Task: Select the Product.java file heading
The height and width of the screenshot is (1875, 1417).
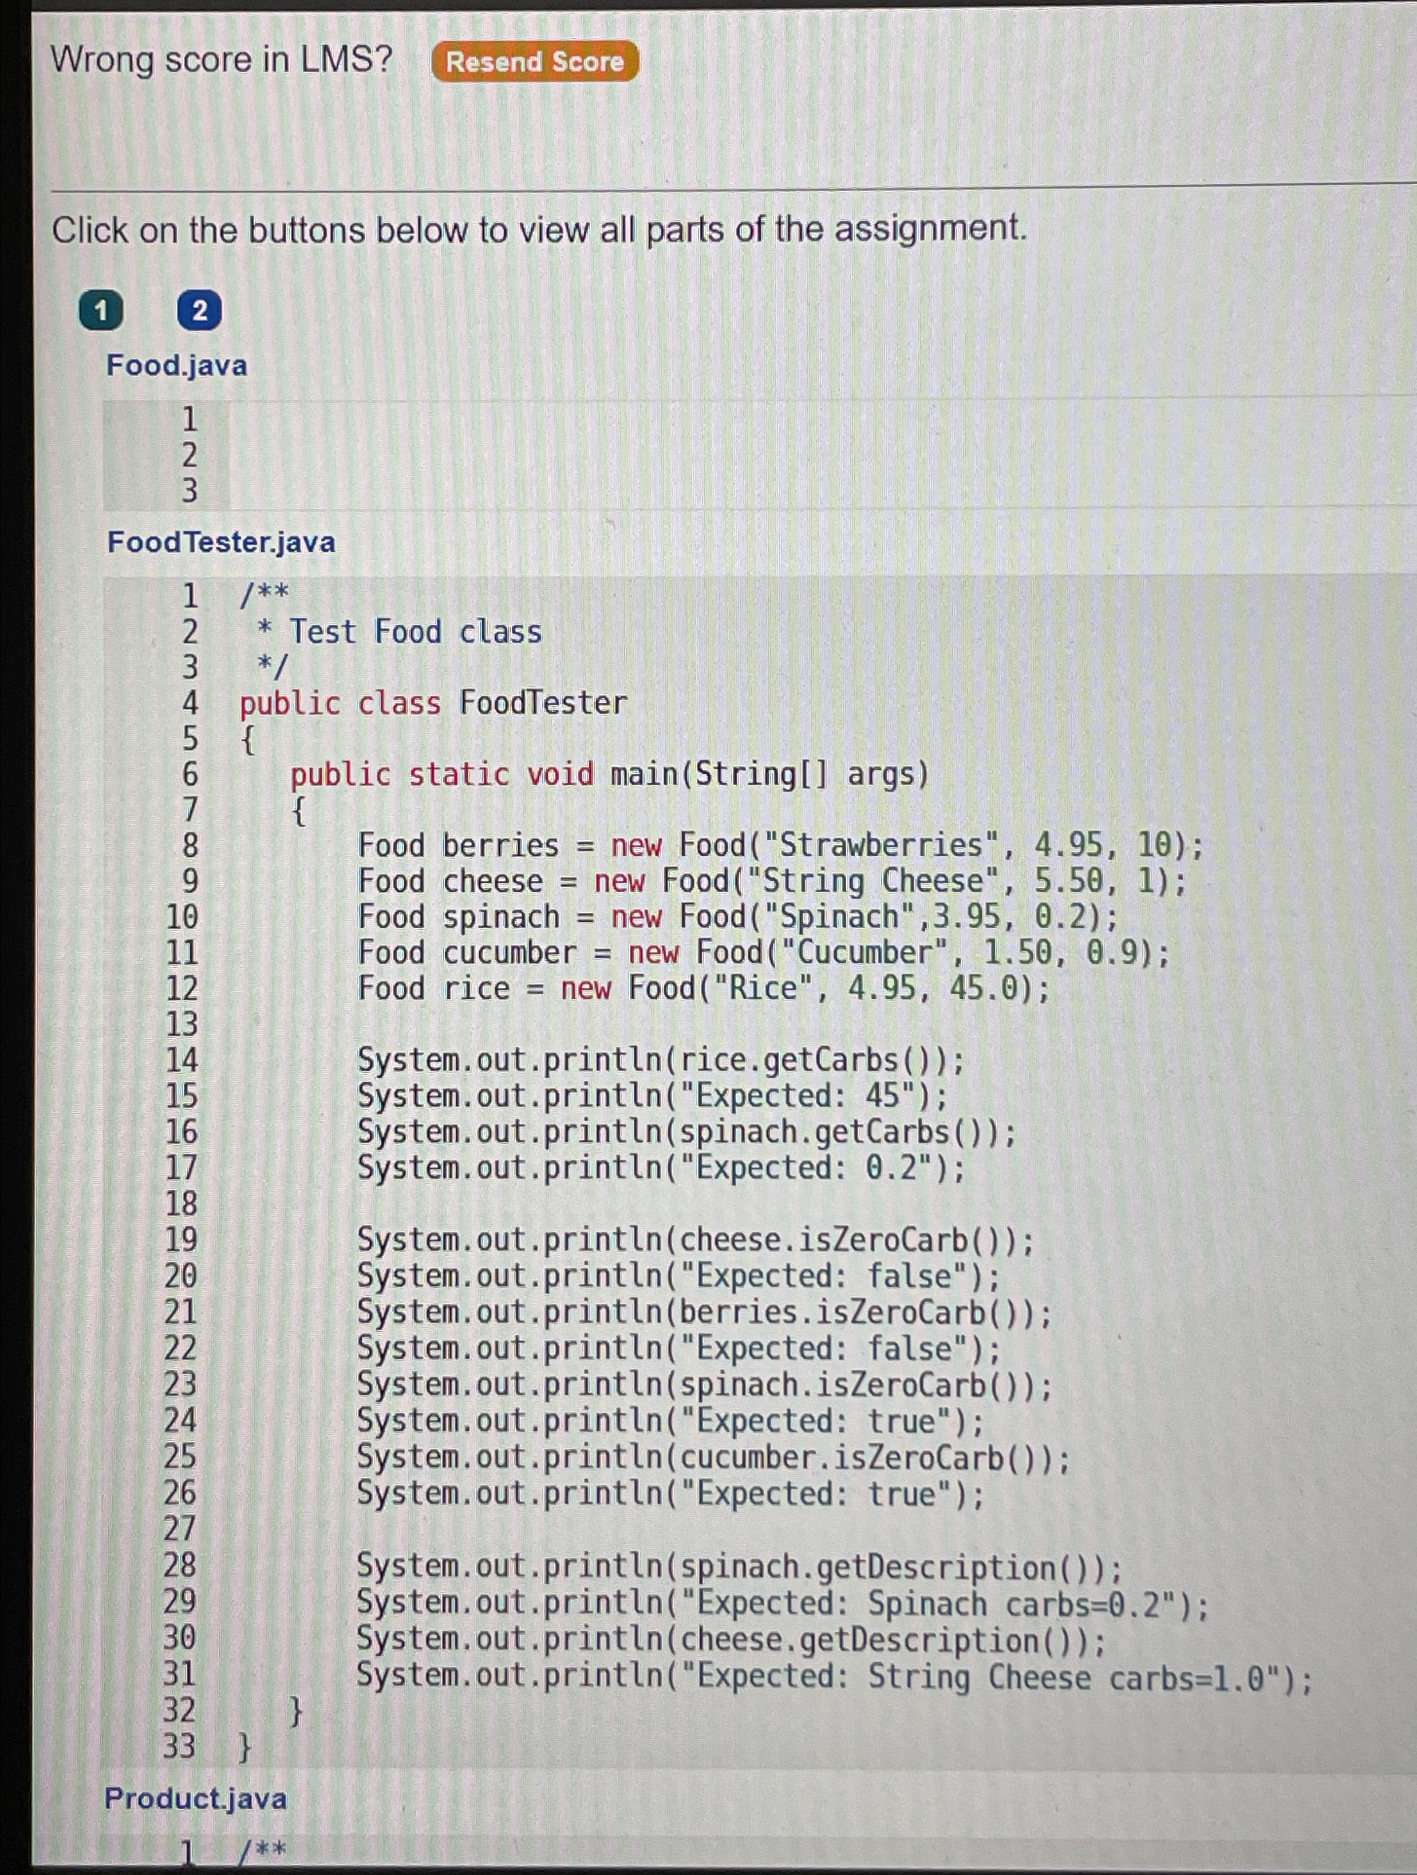Action: [x=195, y=1798]
